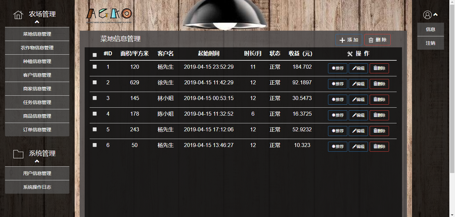The width and height of the screenshot is (455, 217).
Task: Open 客户信息管理 menu item
Action: 37,75
